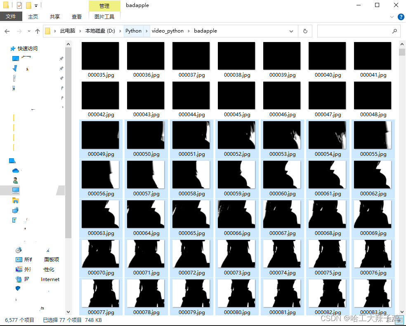Open the quick access toolbar customize dropdown

click(36, 5)
